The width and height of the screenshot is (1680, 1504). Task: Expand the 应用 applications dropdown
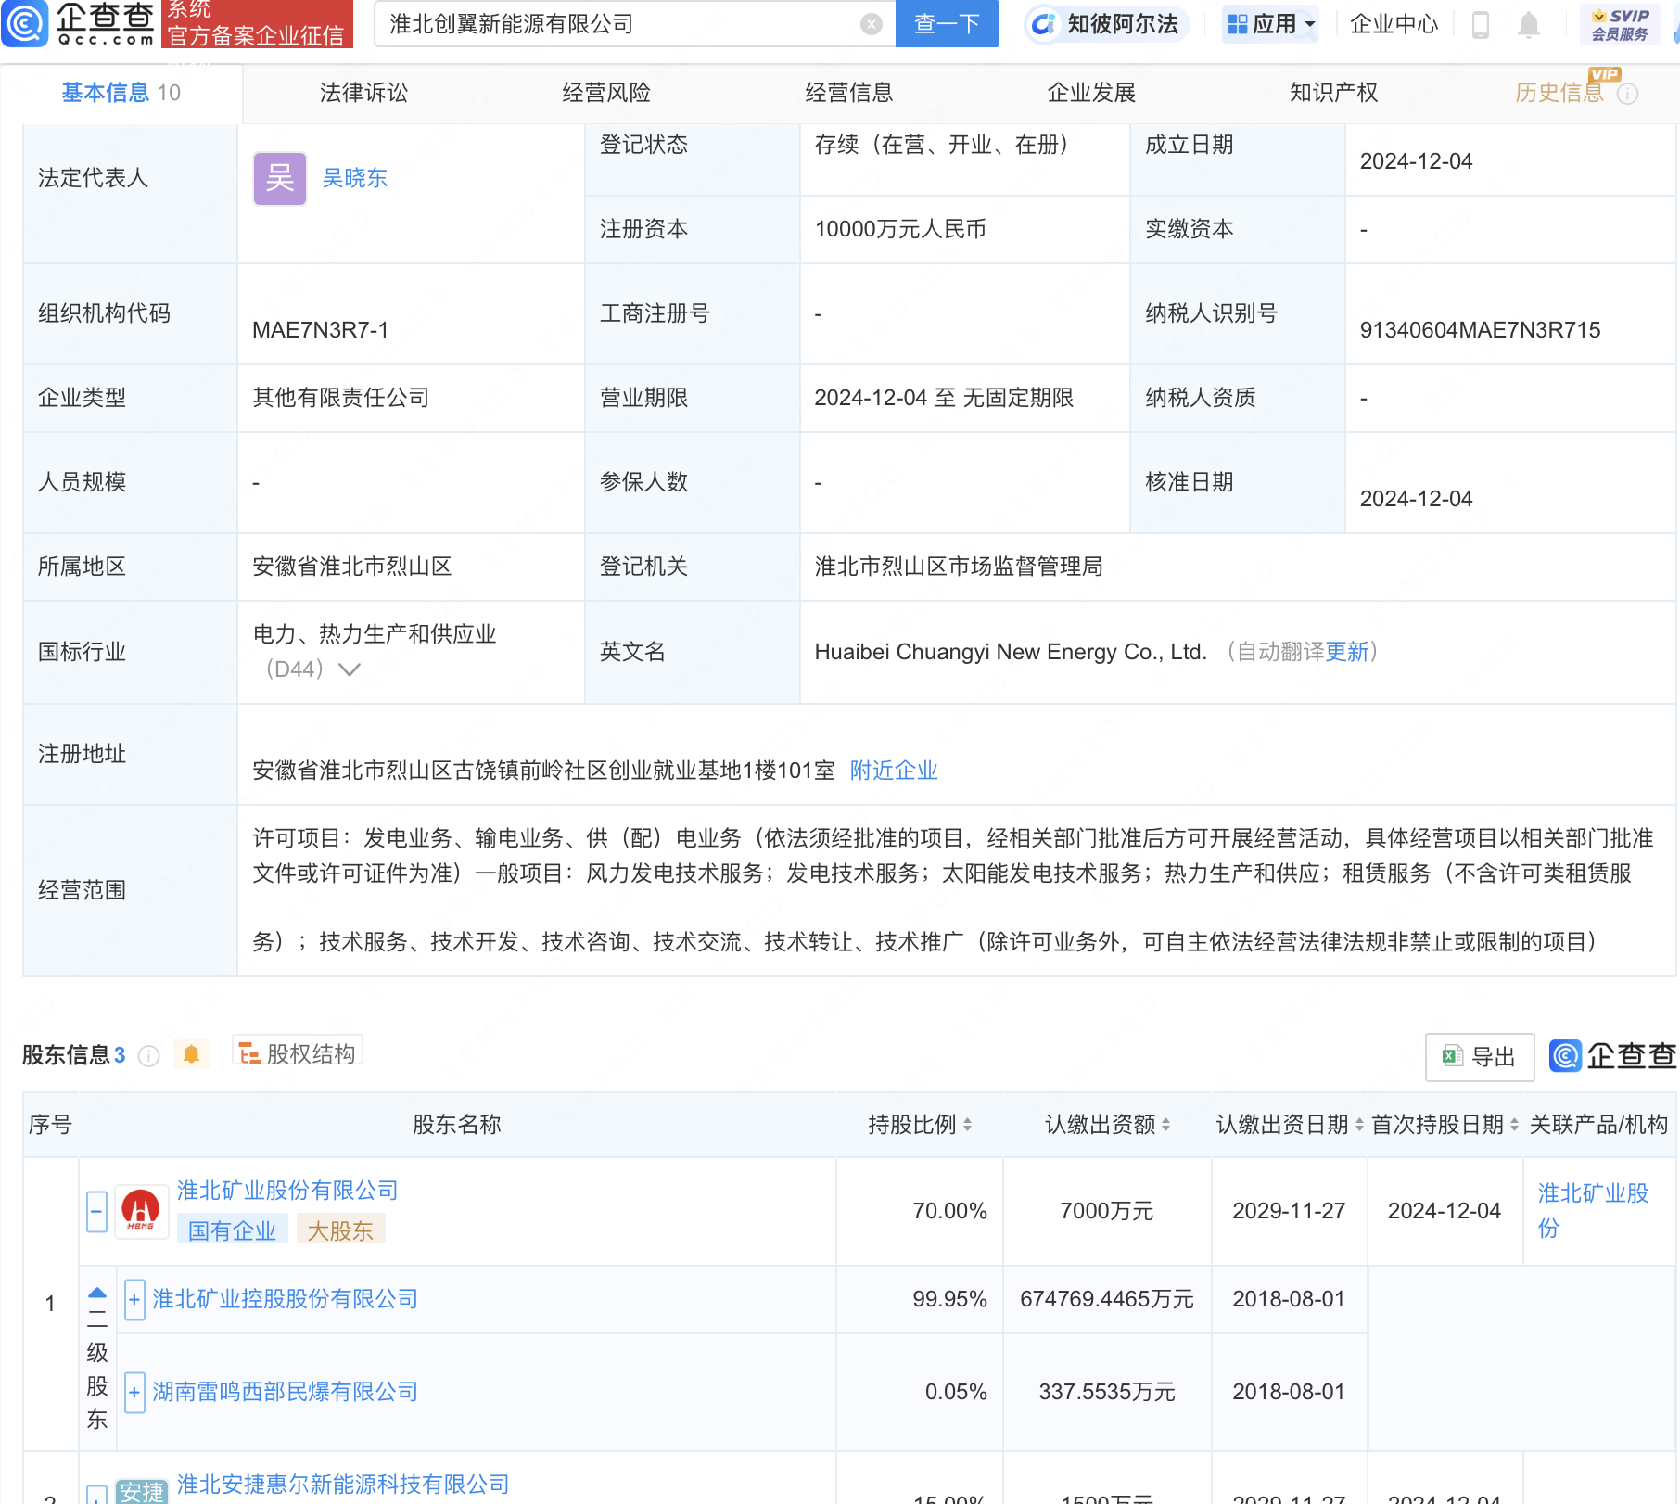(x=1271, y=24)
